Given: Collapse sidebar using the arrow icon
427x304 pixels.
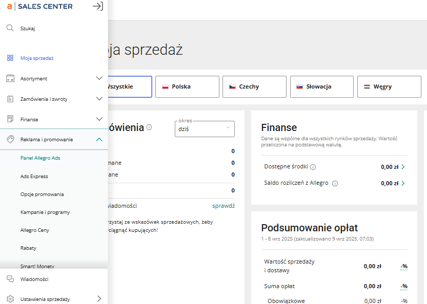Looking at the screenshot, I should click(97, 6).
